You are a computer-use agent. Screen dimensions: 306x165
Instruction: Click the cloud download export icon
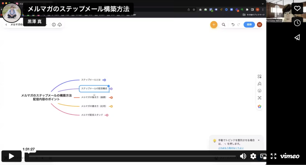(x=60, y=24)
